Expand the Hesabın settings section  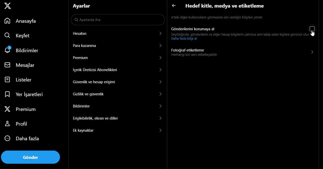point(118,33)
